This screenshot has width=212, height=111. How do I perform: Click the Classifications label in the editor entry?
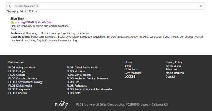pyautogui.click(x=20, y=37)
